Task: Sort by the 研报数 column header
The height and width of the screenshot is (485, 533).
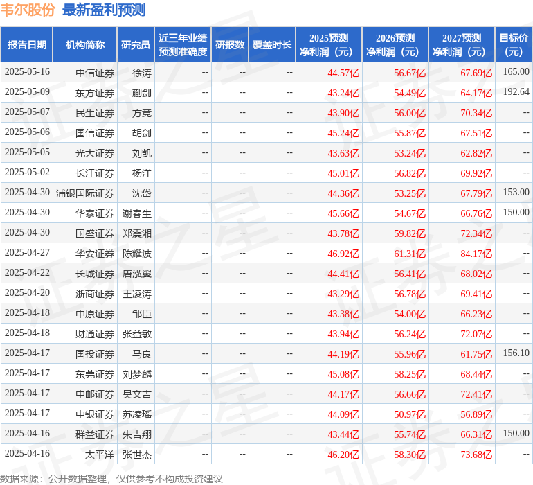Action: pos(229,45)
